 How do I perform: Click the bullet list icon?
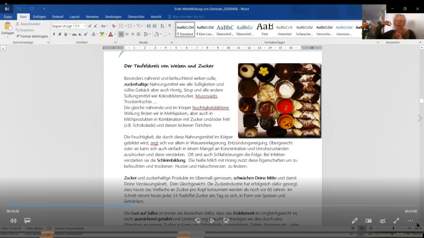[x=121, y=26]
